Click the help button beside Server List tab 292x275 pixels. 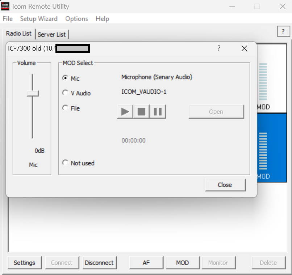point(283,32)
